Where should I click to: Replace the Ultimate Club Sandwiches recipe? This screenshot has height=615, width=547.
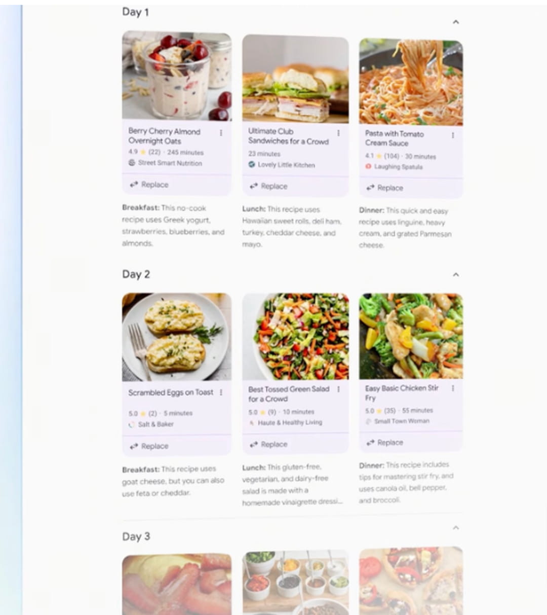269,186
